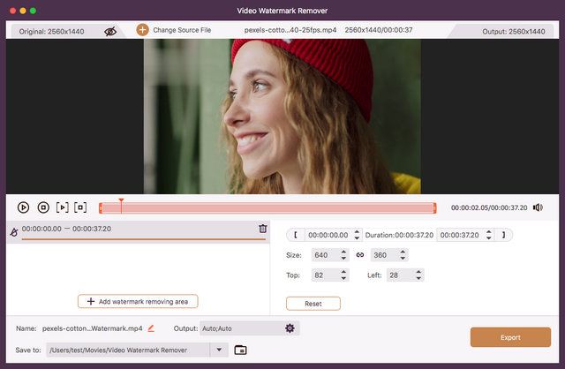The height and width of the screenshot is (369, 565).
Task: Click the play-segment bracket icon
Action: pos(62,207)
